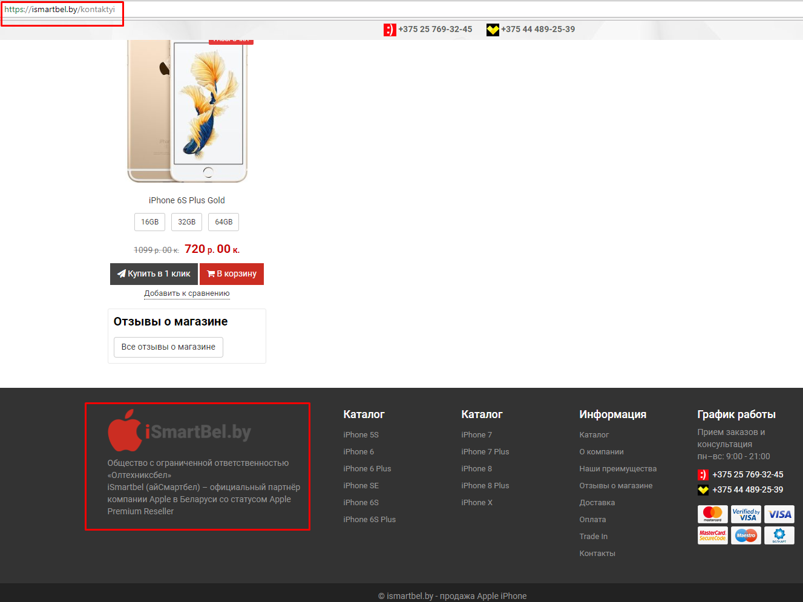
Task: Open iPhone 6 Plus catalog link
Action: click(367, 469)
